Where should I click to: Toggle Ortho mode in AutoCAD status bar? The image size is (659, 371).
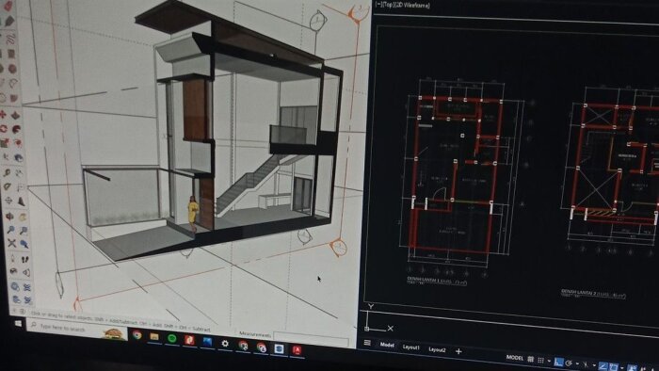click(559, 362)
